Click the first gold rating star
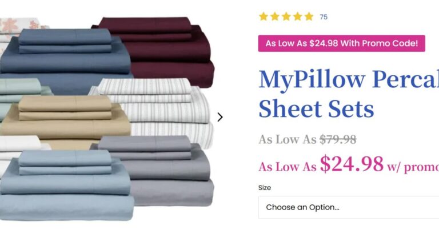The image size is (439, 230). (x=264, y=17)
